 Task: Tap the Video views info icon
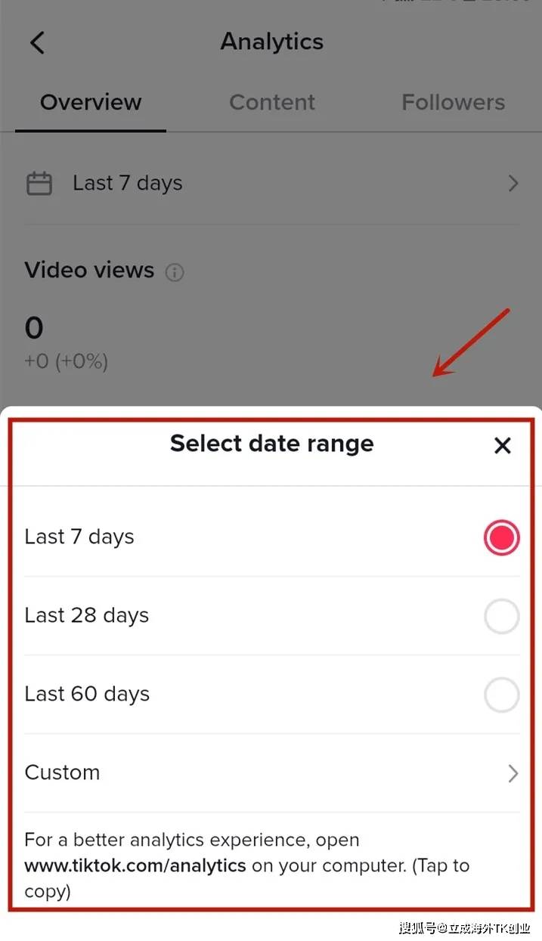[x=175, y=272]
